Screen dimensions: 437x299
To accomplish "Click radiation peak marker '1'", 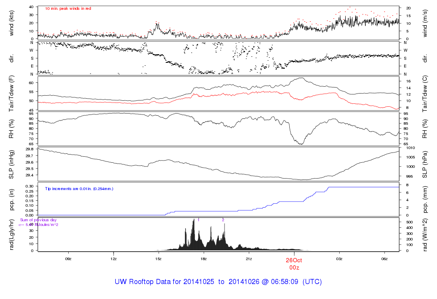I will [x=198, y=220].
